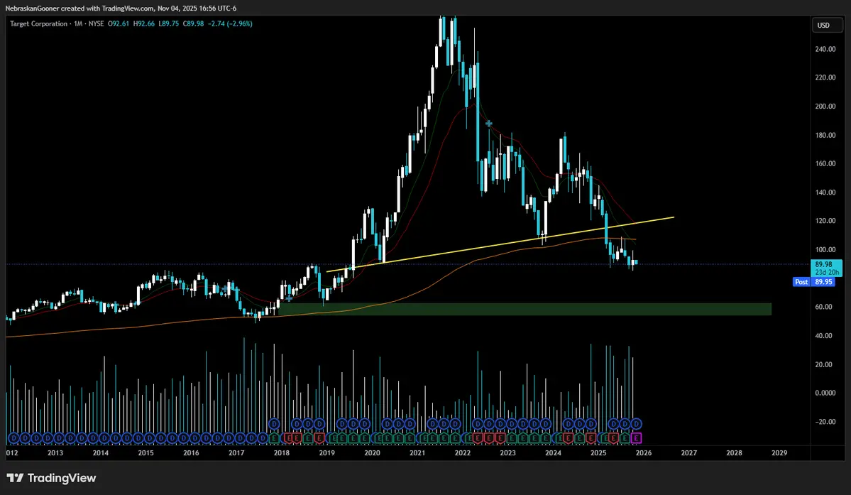This screenshot has height=495, width=851.
Task: Click the NYSE exchange label
Action: [x=96, y=24]
